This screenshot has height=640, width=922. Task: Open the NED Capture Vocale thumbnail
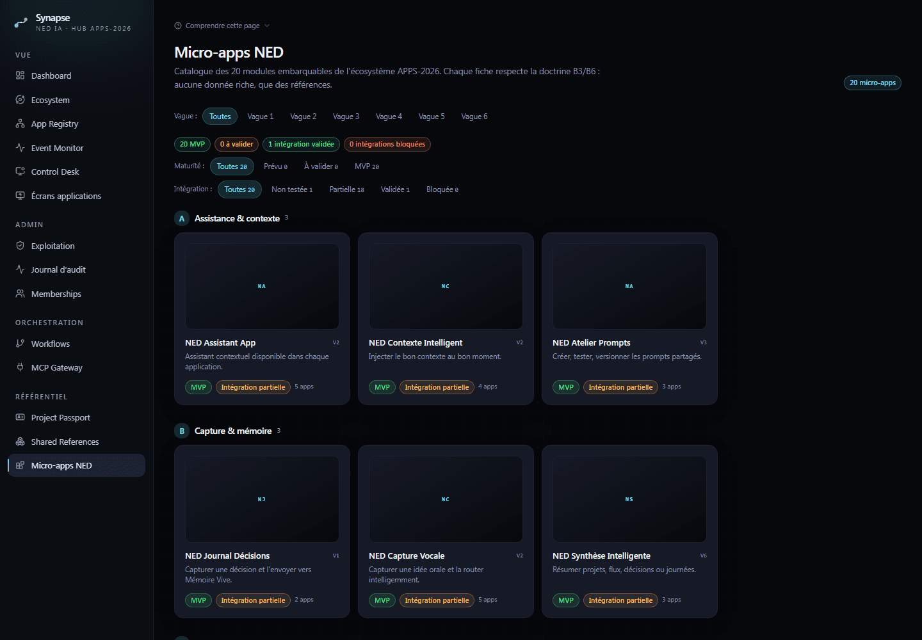(x=446, y=499)
